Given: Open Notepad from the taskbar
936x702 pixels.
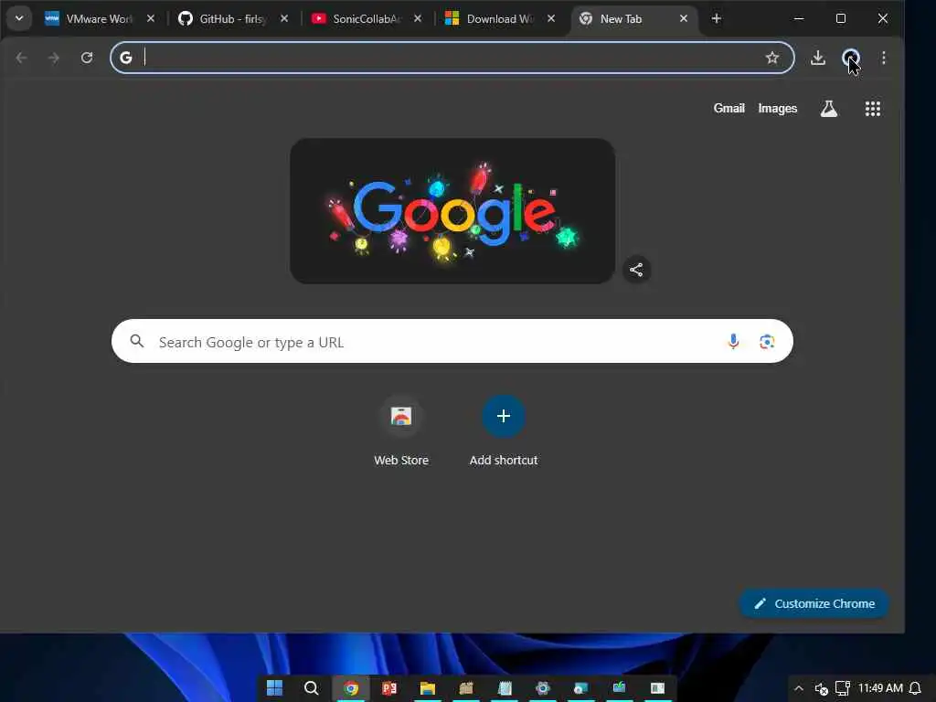Looking at the screenshot, I should (x=505, y=688).
